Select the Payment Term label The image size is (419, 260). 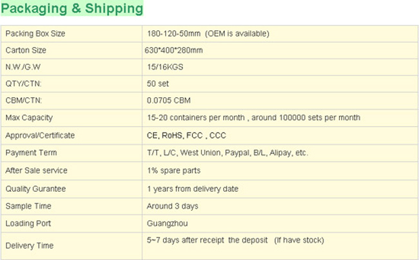(x=32, y=153)
